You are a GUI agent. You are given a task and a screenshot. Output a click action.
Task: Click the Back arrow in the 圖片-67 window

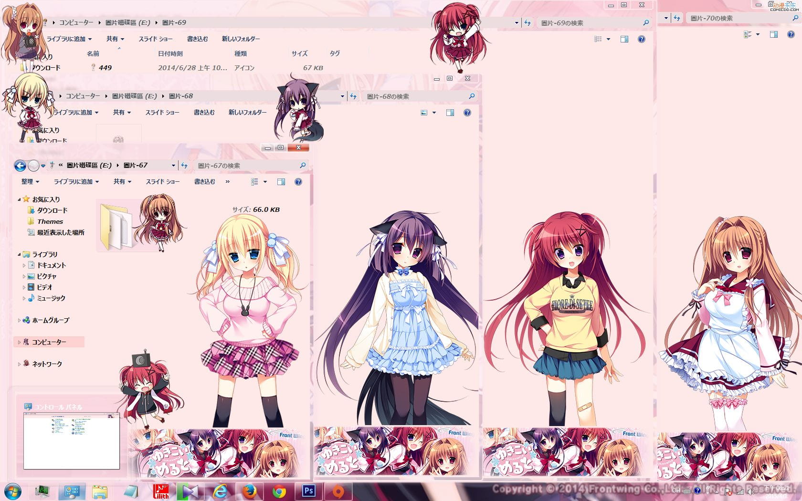pos(20,166)
